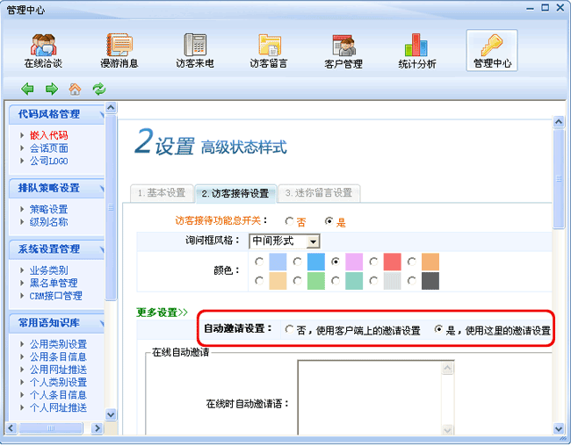
Task: Open the 访客留言 visitor messages module
Action: coord(269,51)
